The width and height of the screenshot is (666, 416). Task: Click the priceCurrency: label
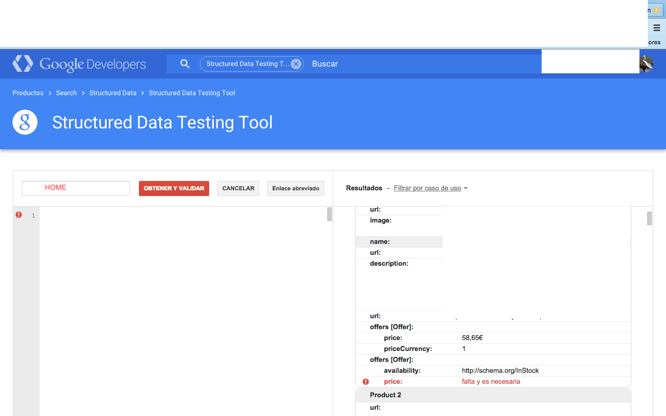(x=408, y=349)
